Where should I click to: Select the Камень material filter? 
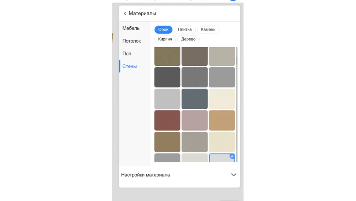(x=208, y=29)
